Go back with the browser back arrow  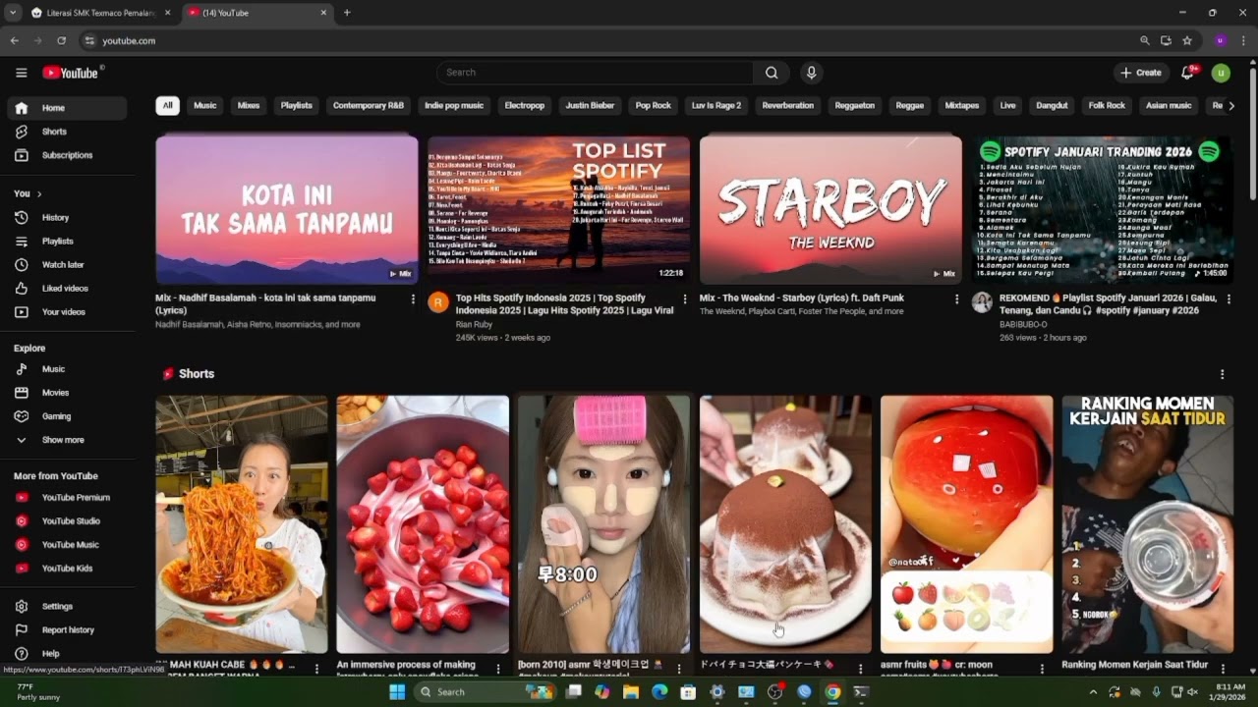[14, 41]
